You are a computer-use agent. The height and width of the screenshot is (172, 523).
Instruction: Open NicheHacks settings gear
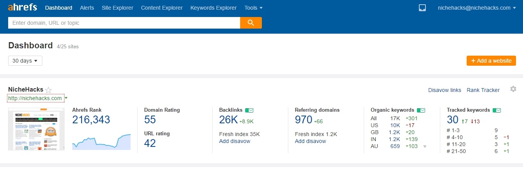pos(513,89)
